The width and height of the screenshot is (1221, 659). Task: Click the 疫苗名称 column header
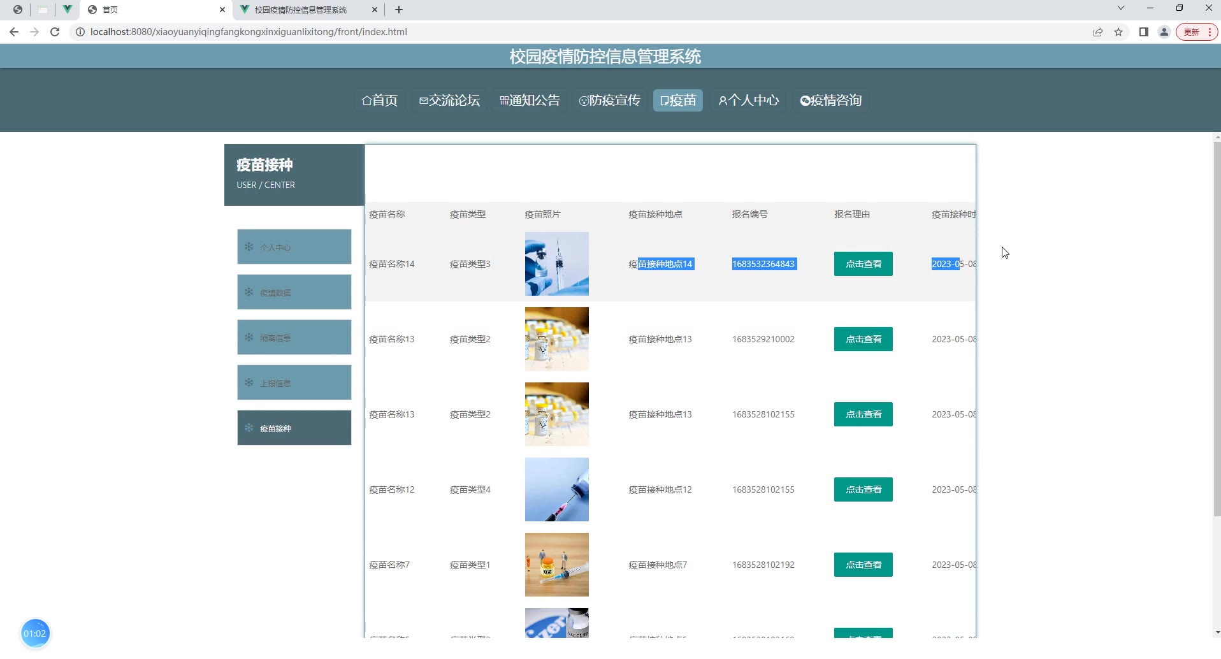387,214
